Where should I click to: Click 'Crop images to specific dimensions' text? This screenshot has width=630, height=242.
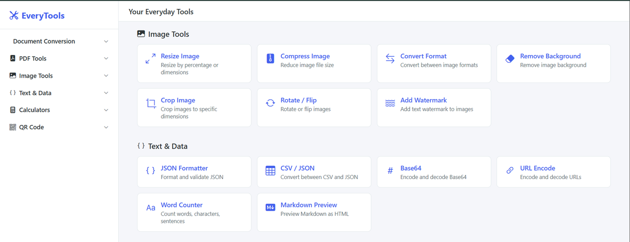click(x=189, y=113)
